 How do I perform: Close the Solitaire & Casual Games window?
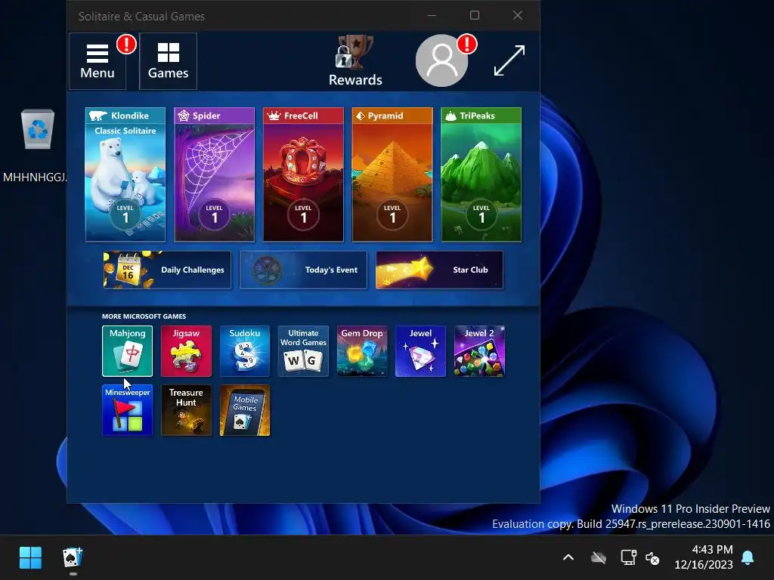tap(517, 15)
